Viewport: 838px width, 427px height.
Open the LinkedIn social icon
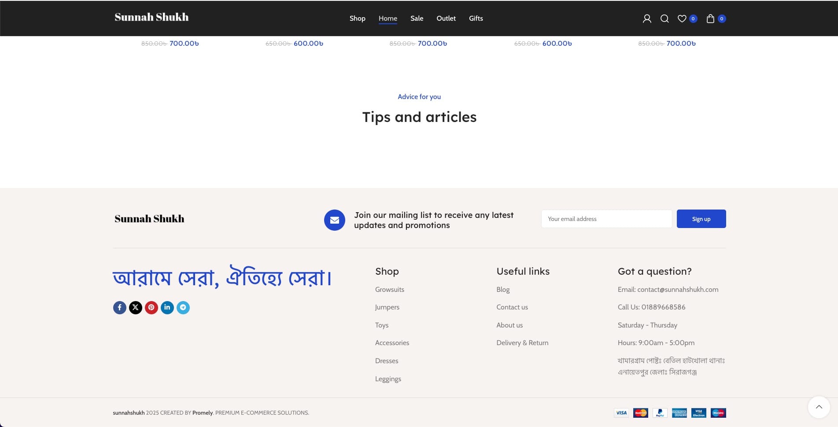167,307
